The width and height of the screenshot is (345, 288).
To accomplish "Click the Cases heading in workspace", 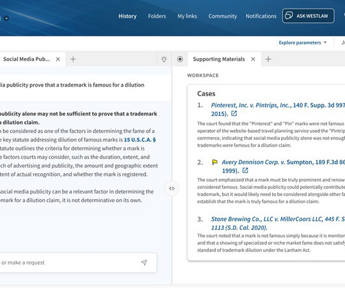I will 206,94.
